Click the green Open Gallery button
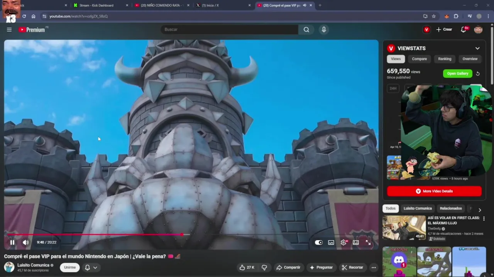This screenshot has height=277, width=494. [x=457, y=73]
